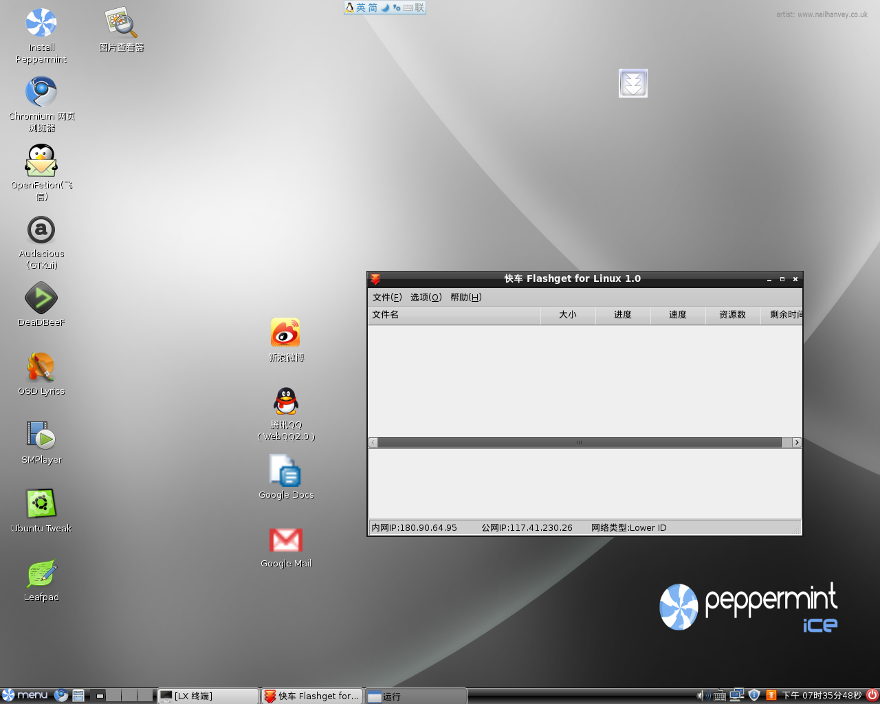Toggle the half-moon half-width character mode
Screen dimensions: 880x704
pos(385,8)
